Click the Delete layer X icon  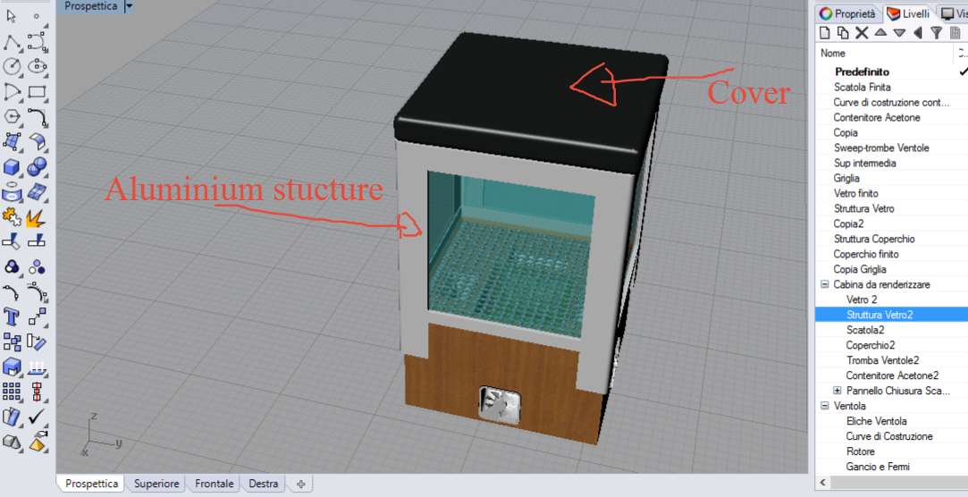click(862, 33)
